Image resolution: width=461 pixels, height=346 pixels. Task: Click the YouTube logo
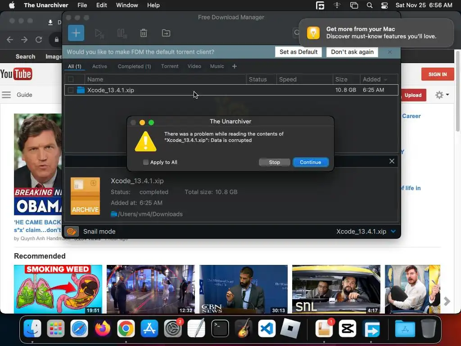click(16, 74)
